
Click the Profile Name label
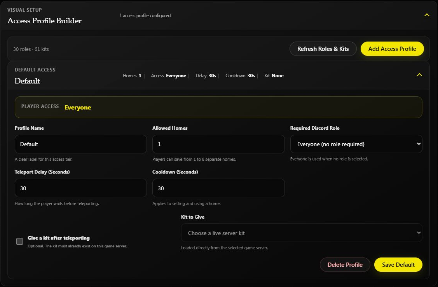click(x=29, y=128)
